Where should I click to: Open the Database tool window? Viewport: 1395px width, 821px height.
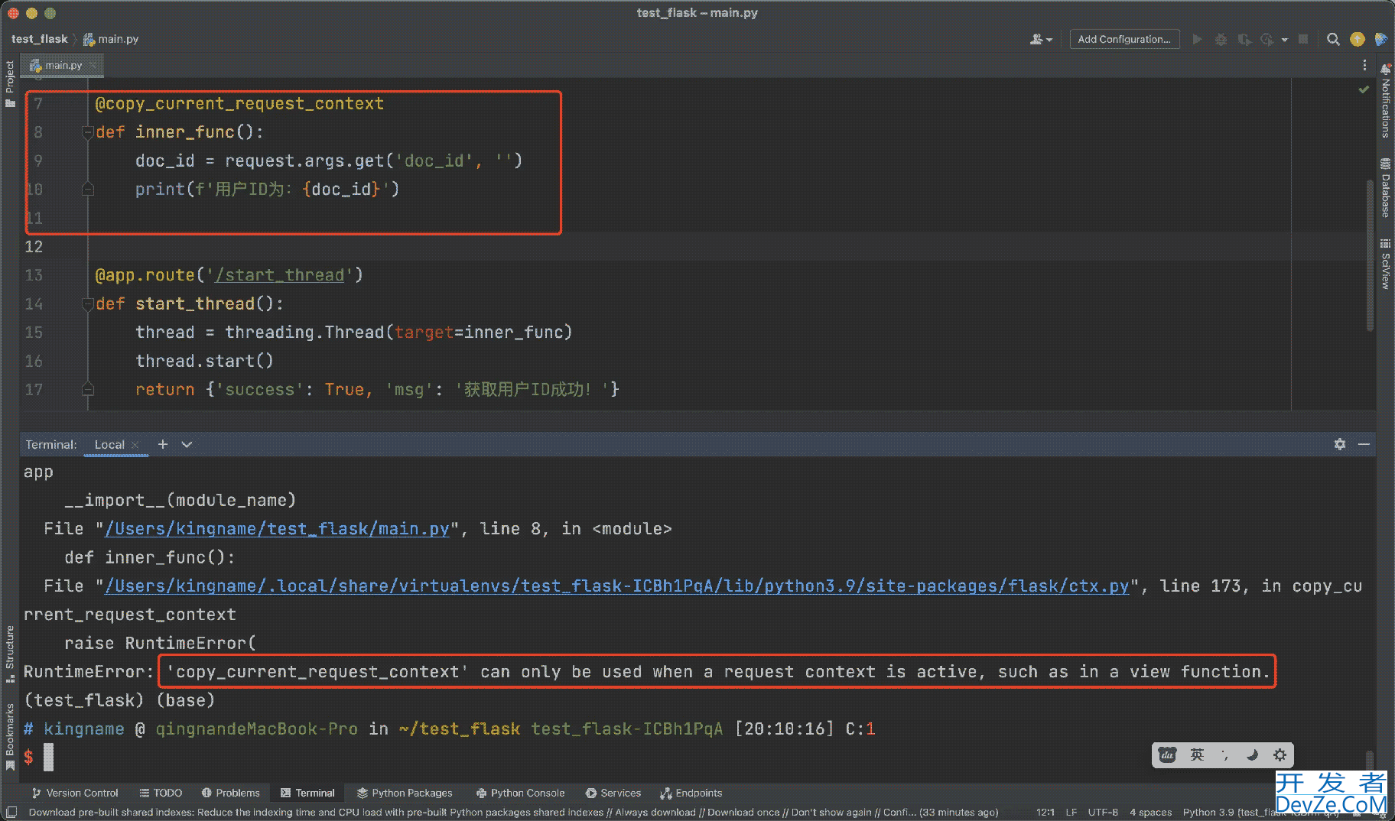(x=1385, y=187)
